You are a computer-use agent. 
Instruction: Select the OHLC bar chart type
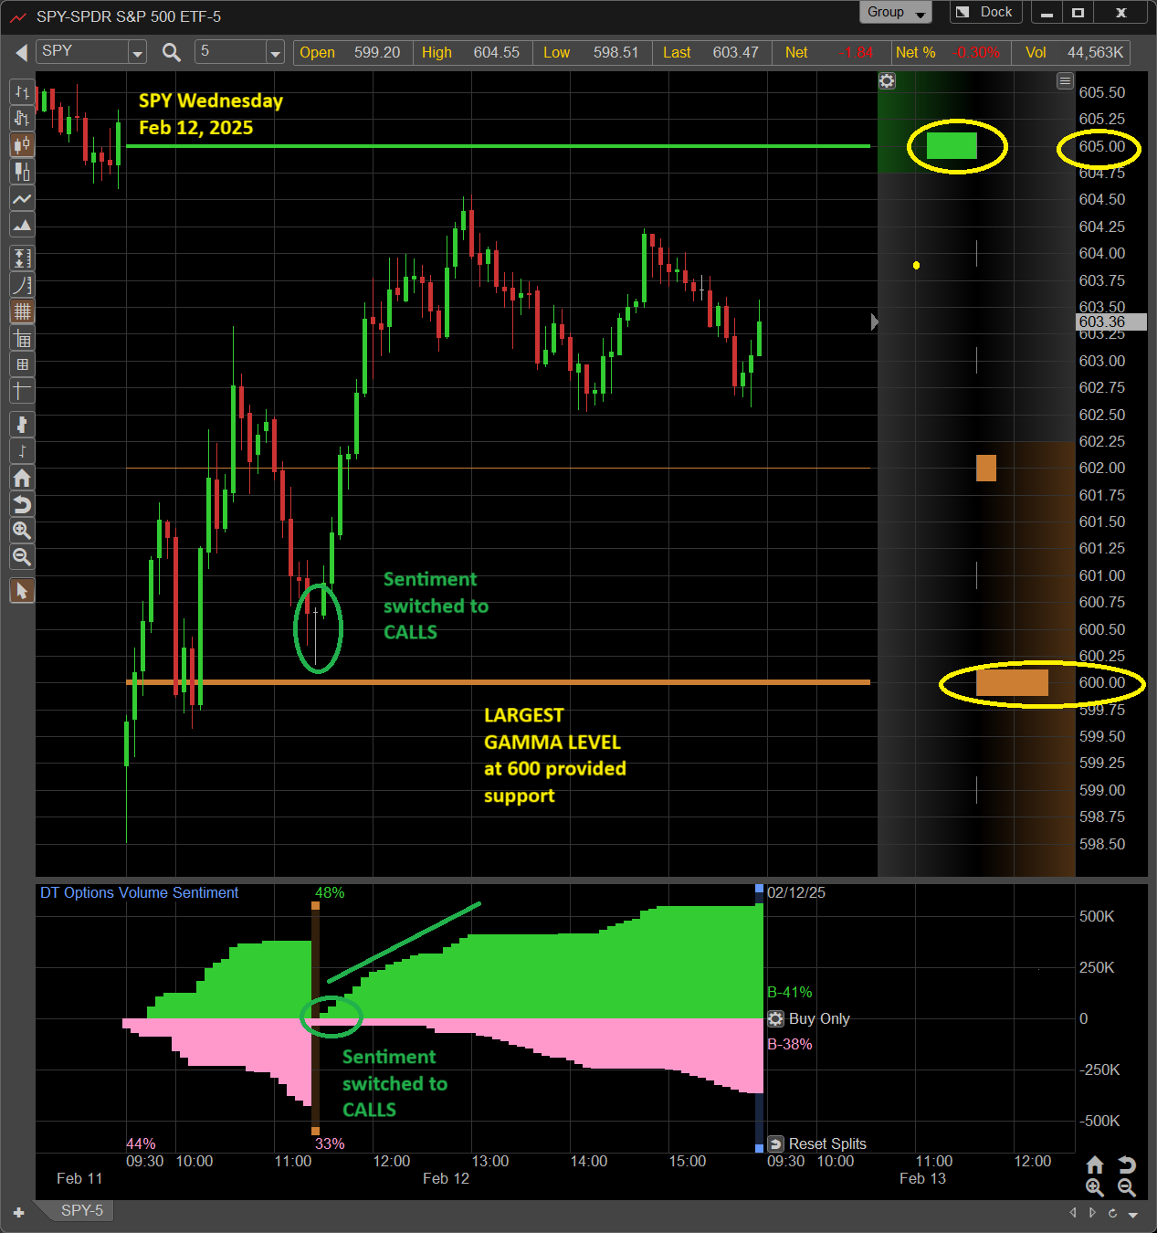click(22, 92)
